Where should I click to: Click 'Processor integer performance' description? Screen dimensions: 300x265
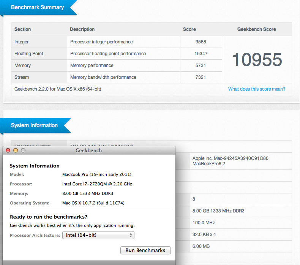click(101, 42)
